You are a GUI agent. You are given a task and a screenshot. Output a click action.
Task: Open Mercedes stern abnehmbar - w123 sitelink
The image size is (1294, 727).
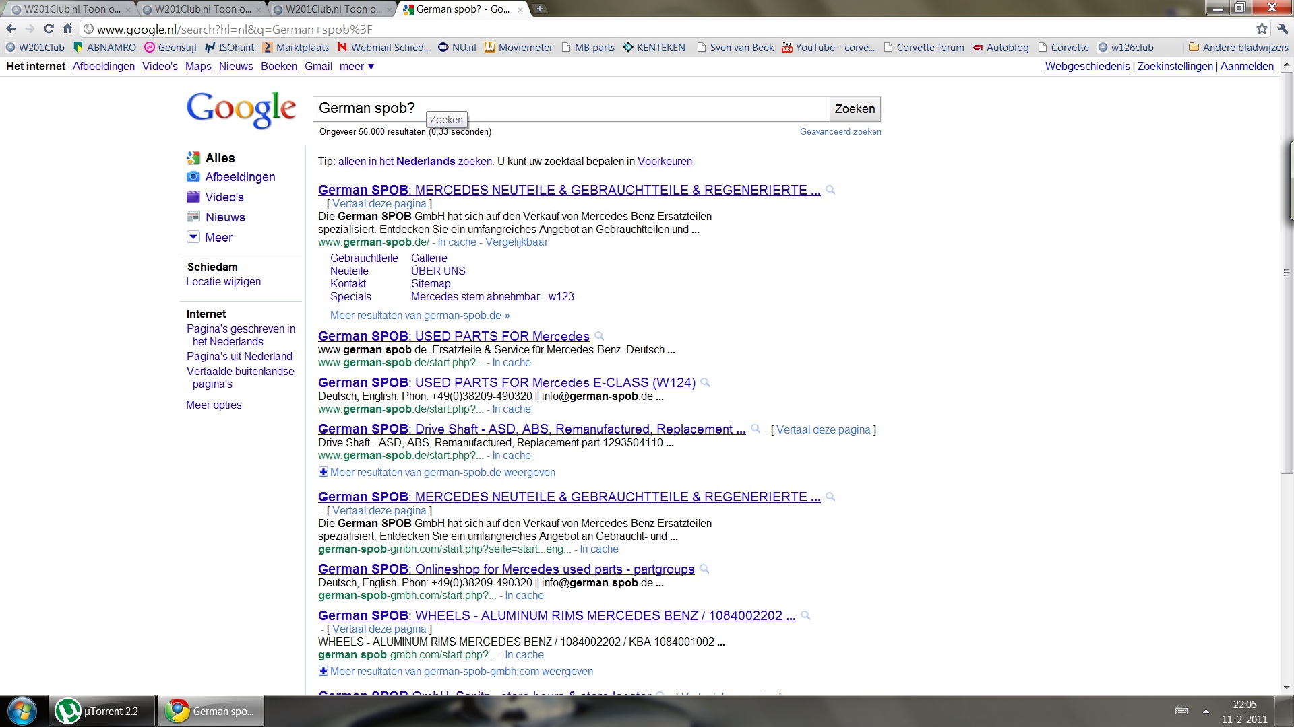tap(493, 296)
